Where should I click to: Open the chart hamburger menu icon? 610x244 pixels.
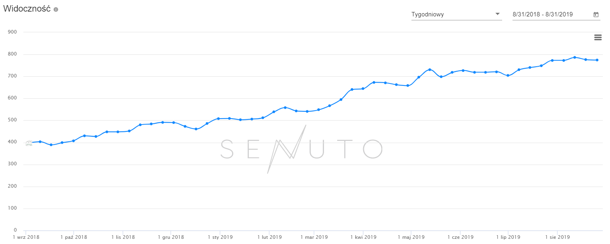point(598,38)
